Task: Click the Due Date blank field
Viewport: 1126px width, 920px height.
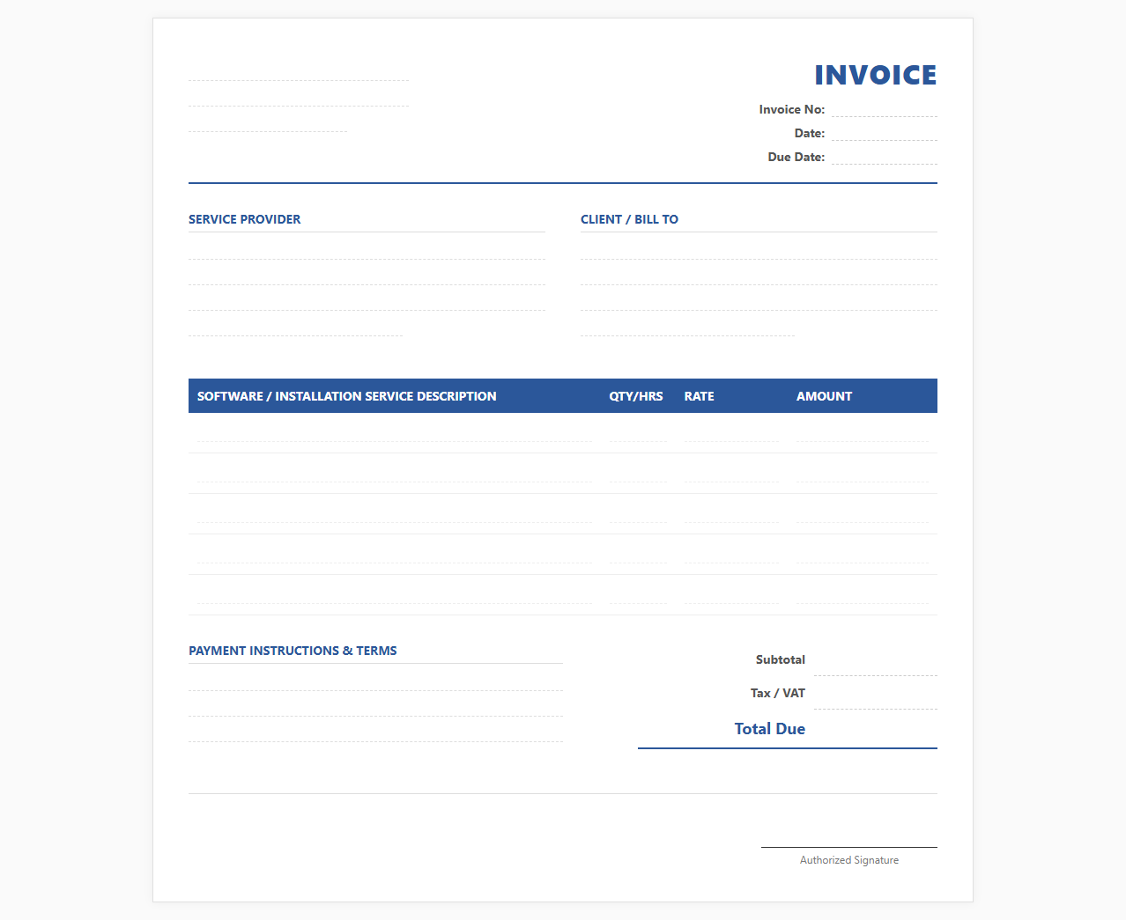Action: [885, 157]
